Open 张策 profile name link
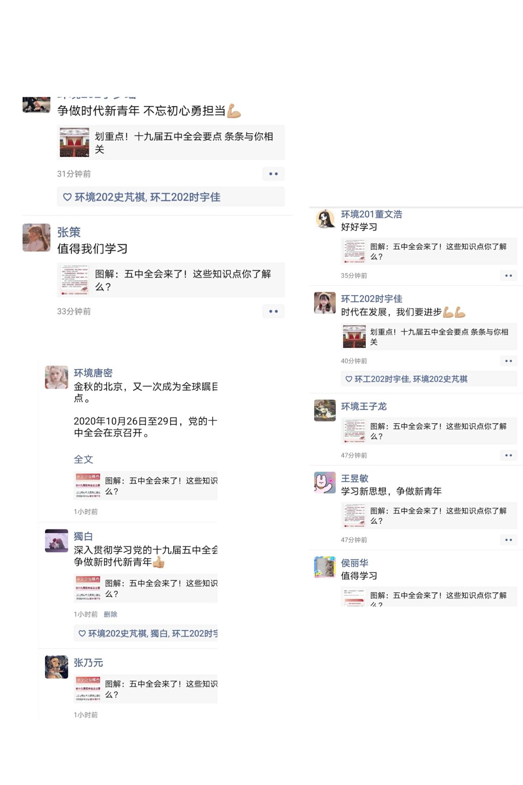 point(69,232)
